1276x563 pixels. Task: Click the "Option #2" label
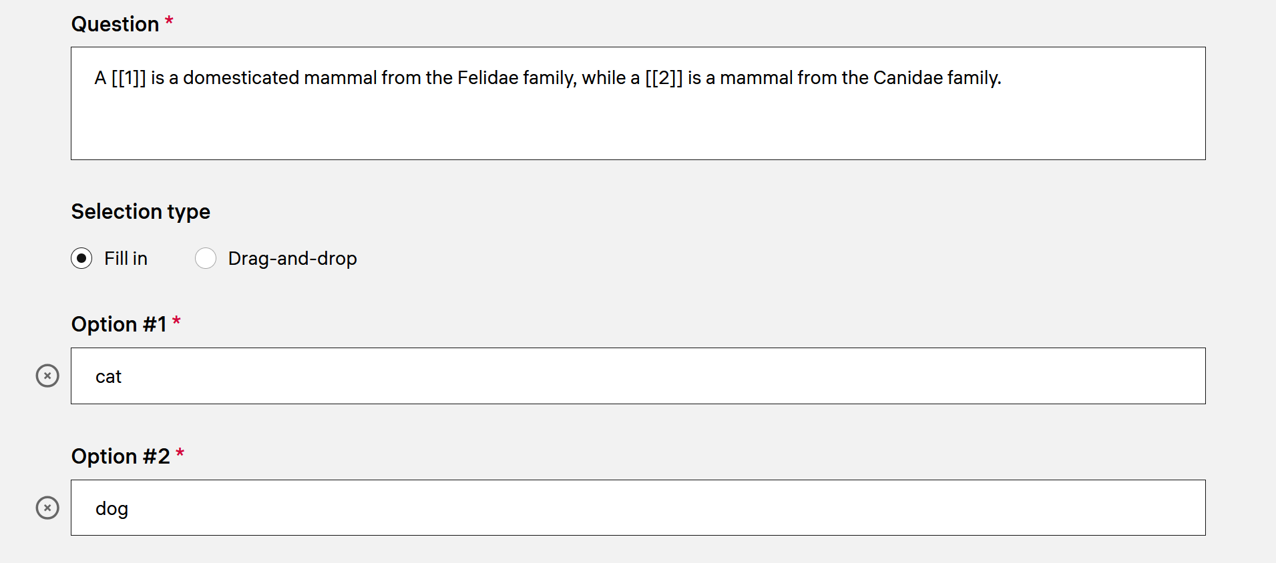[120, 456]
